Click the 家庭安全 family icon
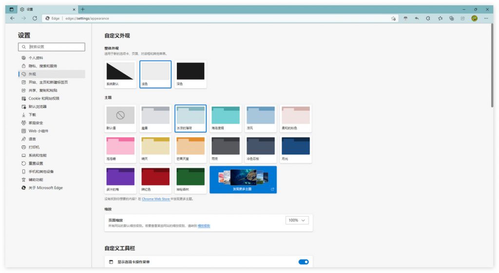499x273 pixels. [x=23, y=123]
